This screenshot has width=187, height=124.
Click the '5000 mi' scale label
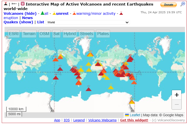tap(14, 114)
